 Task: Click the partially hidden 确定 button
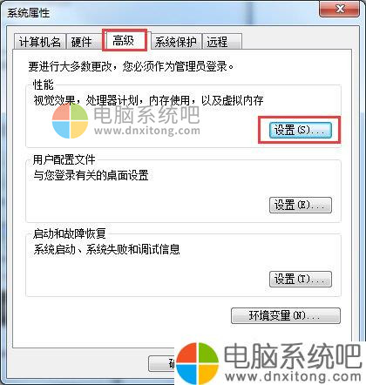(162, 363)
